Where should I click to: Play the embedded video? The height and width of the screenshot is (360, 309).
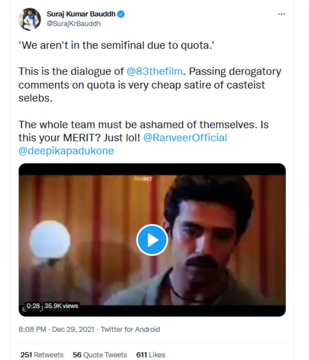click(x=151, y=239)
